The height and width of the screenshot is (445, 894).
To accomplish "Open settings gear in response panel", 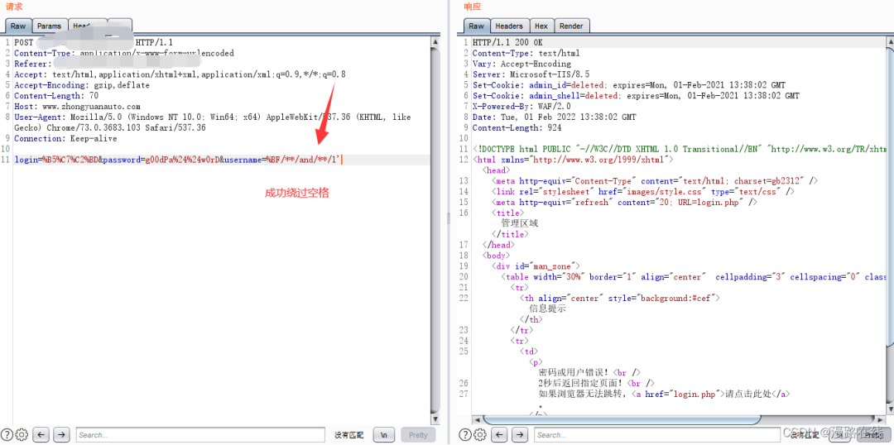I will coord(479,435).
